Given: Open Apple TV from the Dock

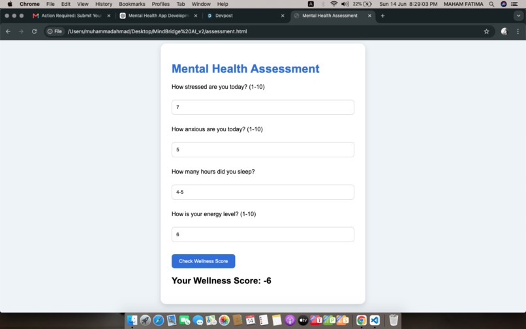Looking at the screenshot, I should 303,320.
